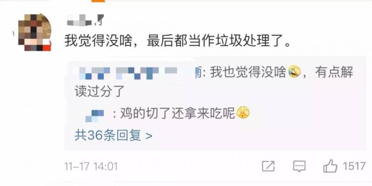372x186 pixels.
Task: View all replies via 共36条回复
Action: pyautogui.click(x=108, y=136)
